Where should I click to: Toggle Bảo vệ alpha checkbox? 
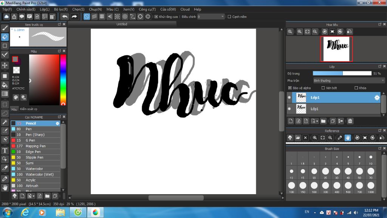coord(290,88)
